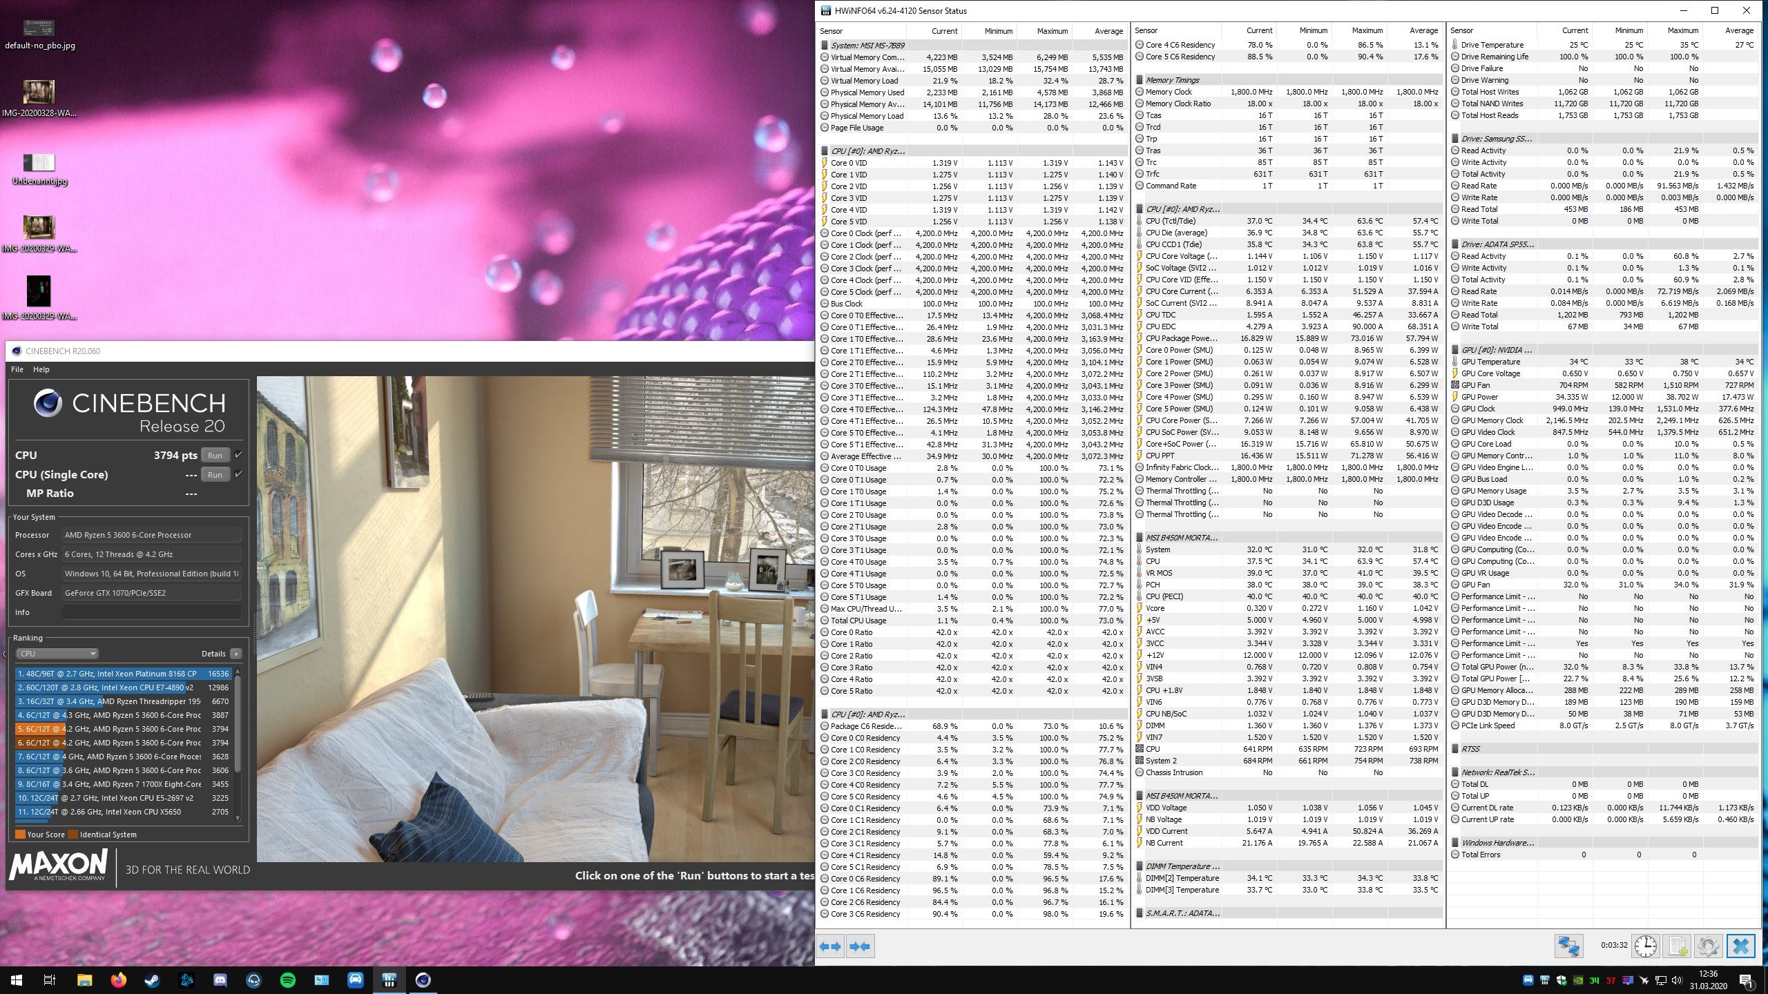The width and height of the screenshot is (1768, 994).
Task: Open the Action Center notifications
Action: pyautogui.click(x=1746, y=980)
